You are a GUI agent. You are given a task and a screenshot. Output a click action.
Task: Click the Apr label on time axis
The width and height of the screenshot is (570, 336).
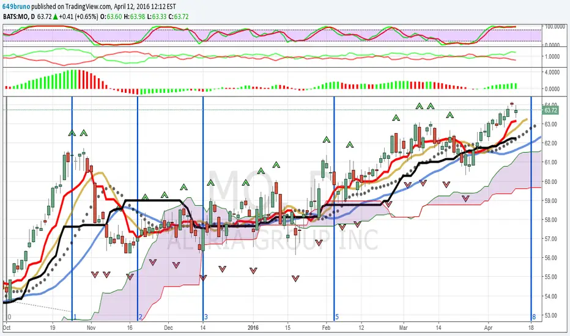pos(488,327)
